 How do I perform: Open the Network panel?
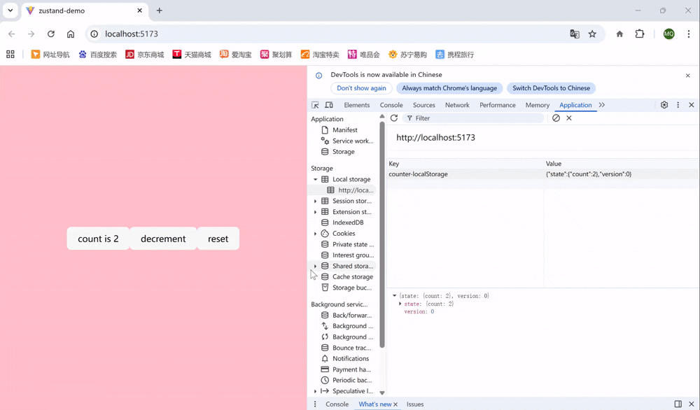pos(457,104)
